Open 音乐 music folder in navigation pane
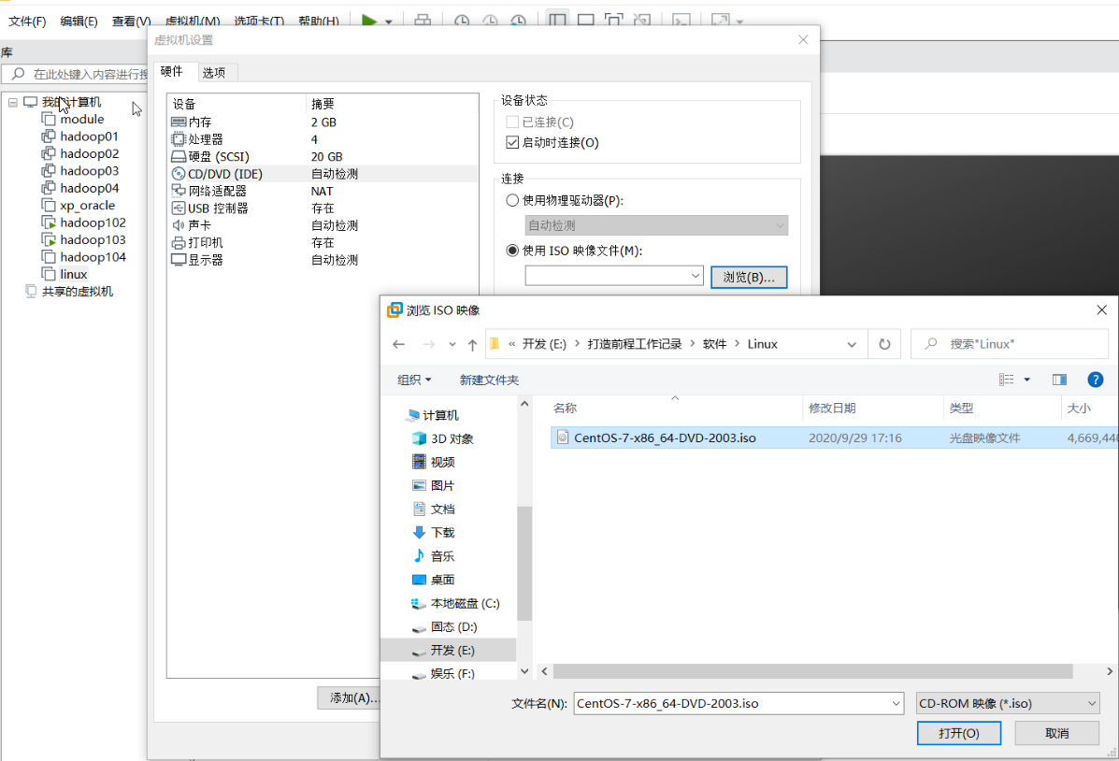 coord(442,556)
